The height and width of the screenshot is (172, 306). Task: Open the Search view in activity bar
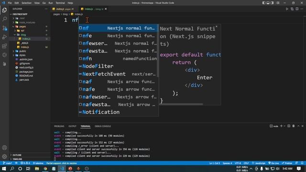[4, 19]
